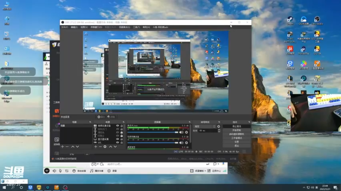341x191 pixels.
Task: Toggle the lock on the LOL source
Action: point(121,143)
